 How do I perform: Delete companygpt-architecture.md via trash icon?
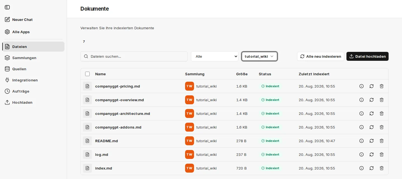tap(382, 113)
